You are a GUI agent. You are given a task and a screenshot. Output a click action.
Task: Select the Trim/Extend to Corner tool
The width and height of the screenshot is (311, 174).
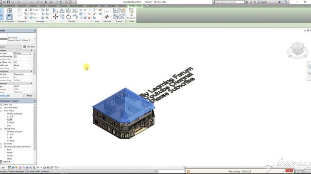pyautogui.click(x=75, y=17)
